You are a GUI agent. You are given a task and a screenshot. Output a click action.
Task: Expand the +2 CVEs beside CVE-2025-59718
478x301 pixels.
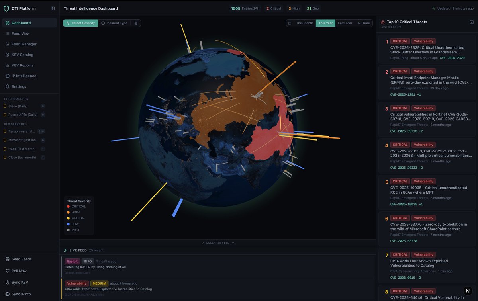pyautogui.click(x=421, y=131)
